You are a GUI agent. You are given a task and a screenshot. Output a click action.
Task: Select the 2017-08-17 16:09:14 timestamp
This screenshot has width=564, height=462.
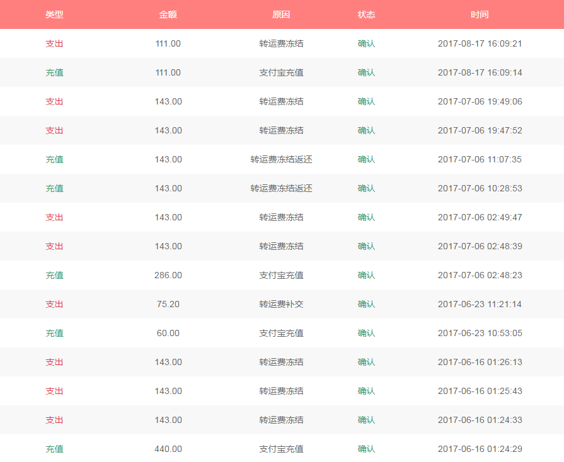click(x=480, y=73)
